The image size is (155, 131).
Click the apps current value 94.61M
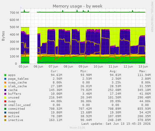tap(56, 75)
